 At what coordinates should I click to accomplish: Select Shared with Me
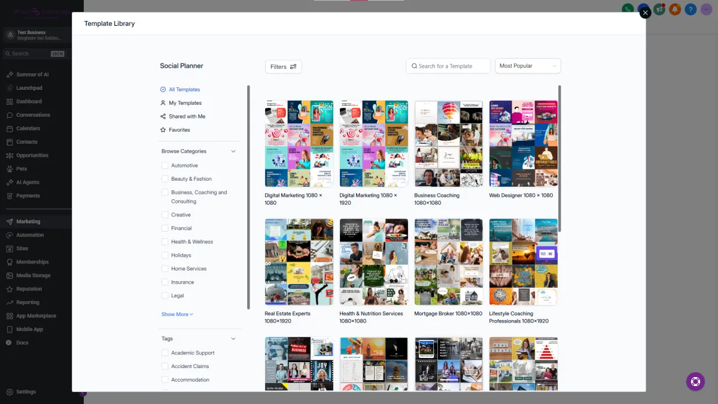182,117
